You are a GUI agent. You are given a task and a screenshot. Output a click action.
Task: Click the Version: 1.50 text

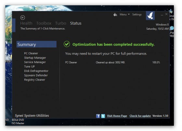click(x=160, y=116)
